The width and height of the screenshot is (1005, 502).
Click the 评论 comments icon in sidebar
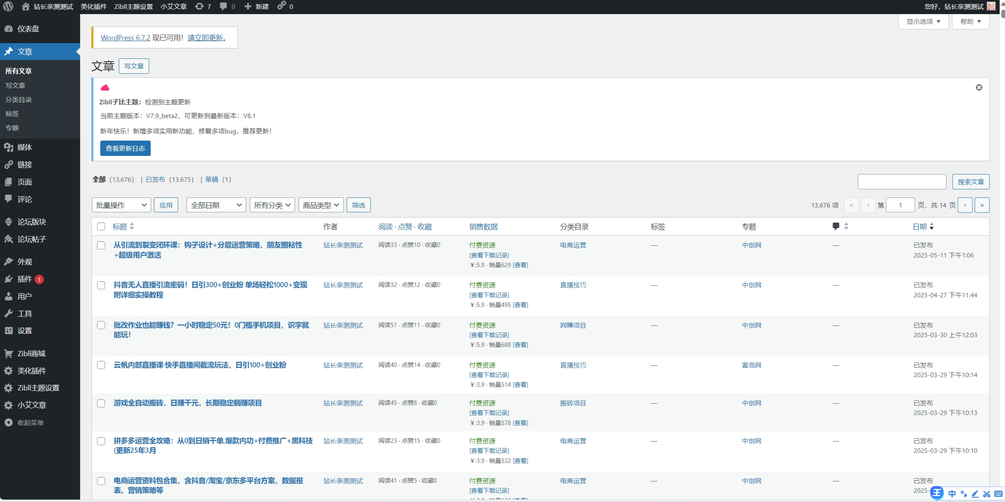click(x=8, y=199)
